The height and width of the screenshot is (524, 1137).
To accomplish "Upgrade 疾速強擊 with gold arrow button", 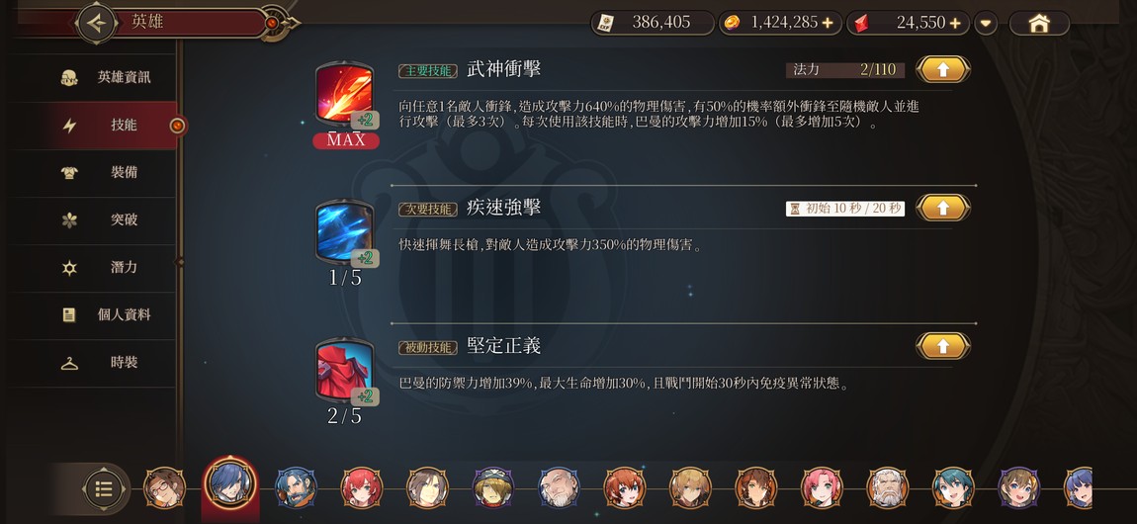I will pyautogui.click(x=942, y=208).
